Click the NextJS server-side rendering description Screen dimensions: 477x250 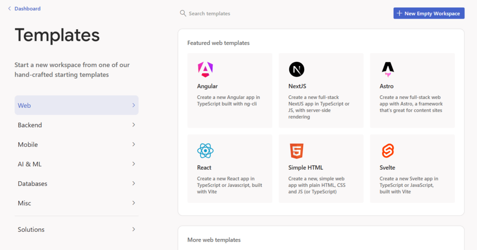click(x=319, y=107)
